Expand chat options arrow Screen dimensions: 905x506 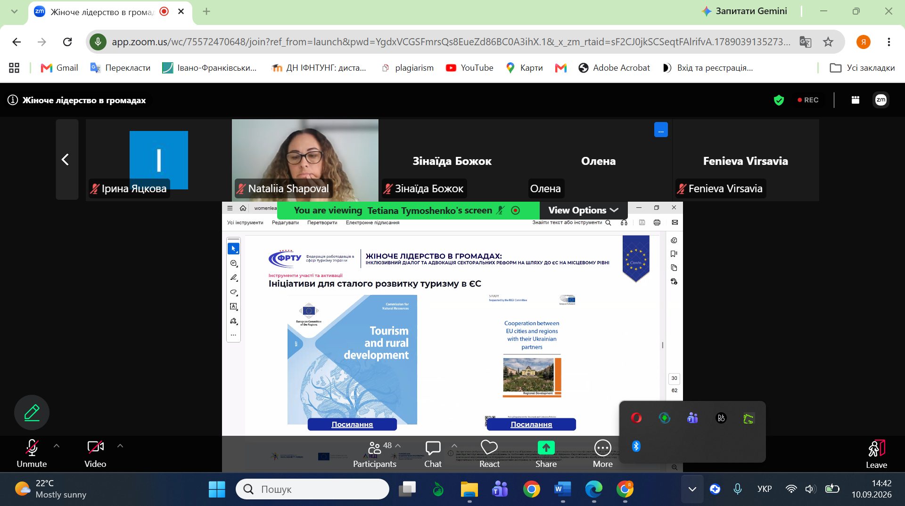click(x=454, y=445)
